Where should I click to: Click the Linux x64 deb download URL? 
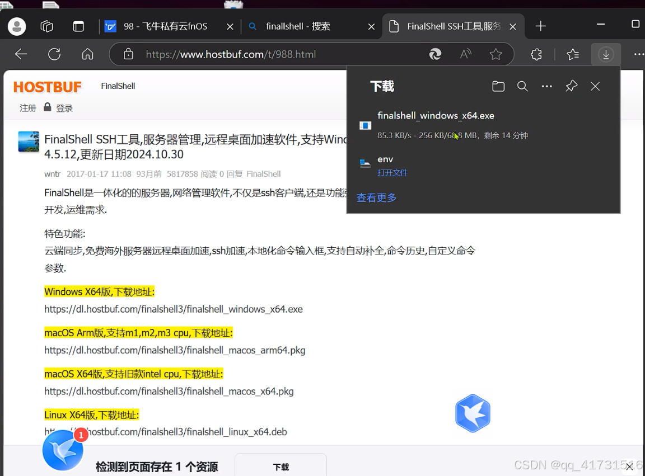(x=166, y=432)
